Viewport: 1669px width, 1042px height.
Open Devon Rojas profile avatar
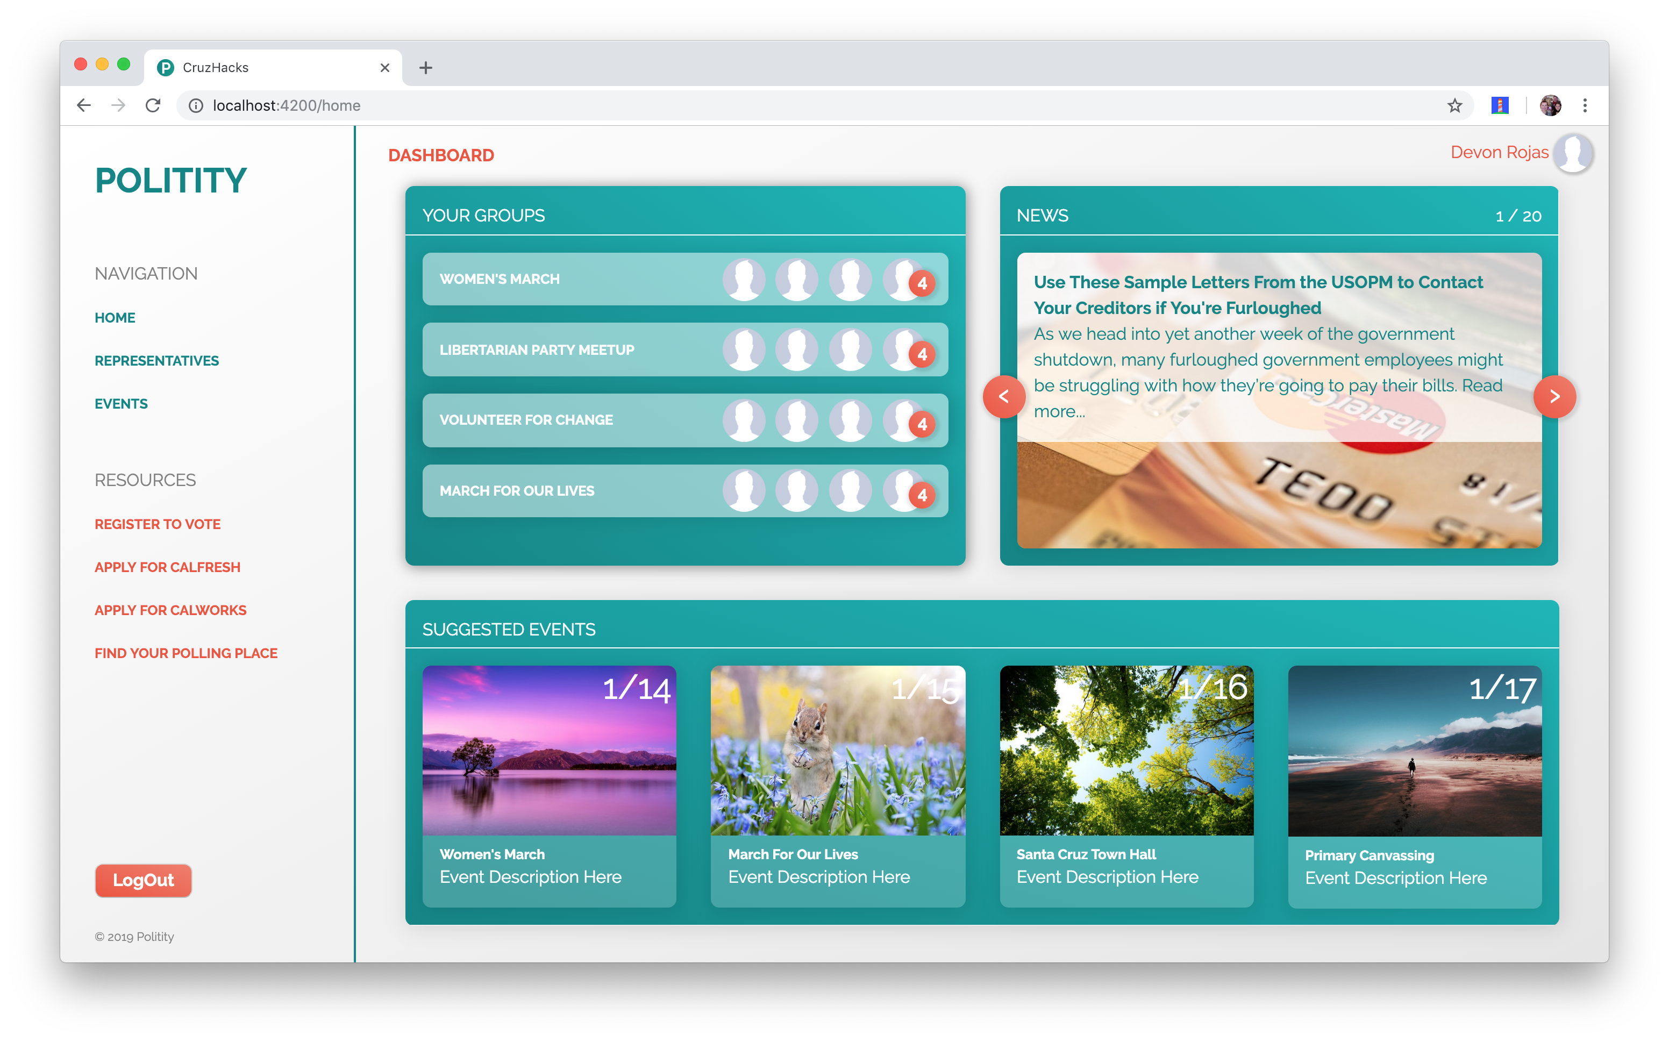click(x=1573, y=152)
